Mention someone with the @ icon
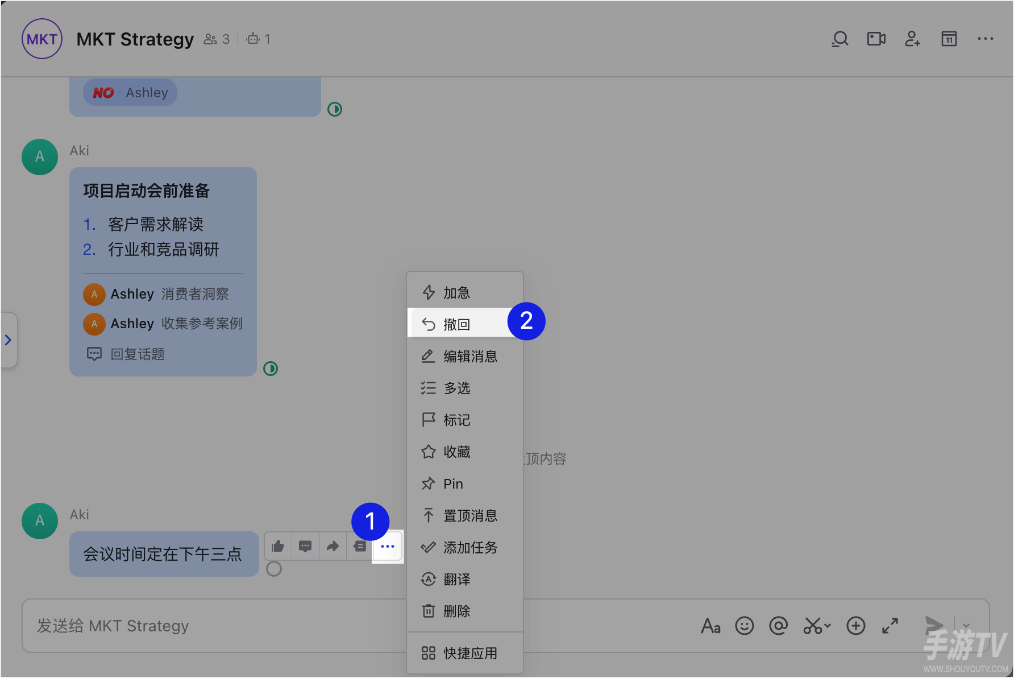This screenshot has width=1014, height=678. click(778, 626)
